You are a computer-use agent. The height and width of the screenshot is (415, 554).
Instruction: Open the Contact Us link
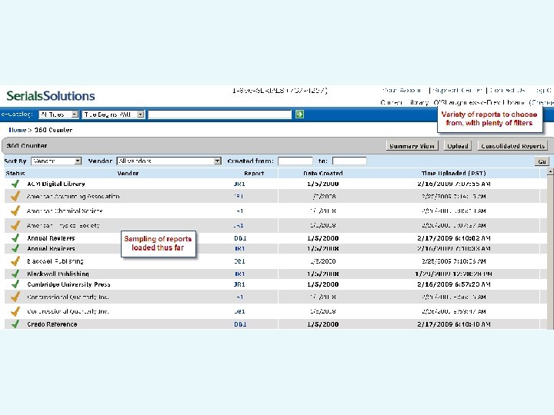tap(507, 91)
